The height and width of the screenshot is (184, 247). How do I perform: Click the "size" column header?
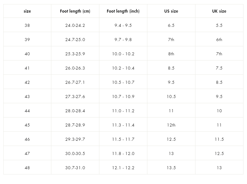point(27,11)
